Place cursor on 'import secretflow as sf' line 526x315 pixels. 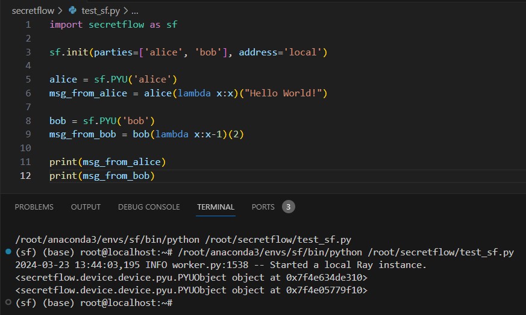[113, 25]
